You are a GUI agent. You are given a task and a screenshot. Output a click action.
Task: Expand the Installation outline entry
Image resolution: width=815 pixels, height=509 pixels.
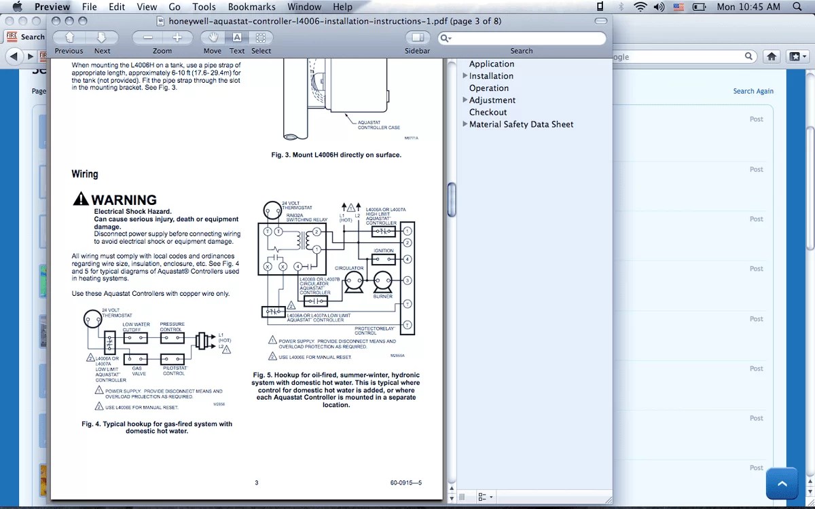465,75
